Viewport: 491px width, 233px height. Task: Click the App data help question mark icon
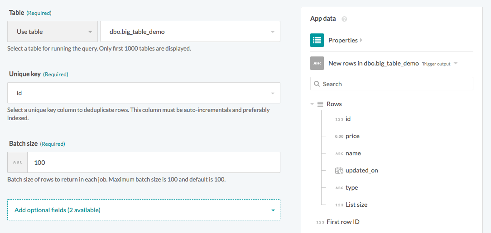[x=344, y=19]
